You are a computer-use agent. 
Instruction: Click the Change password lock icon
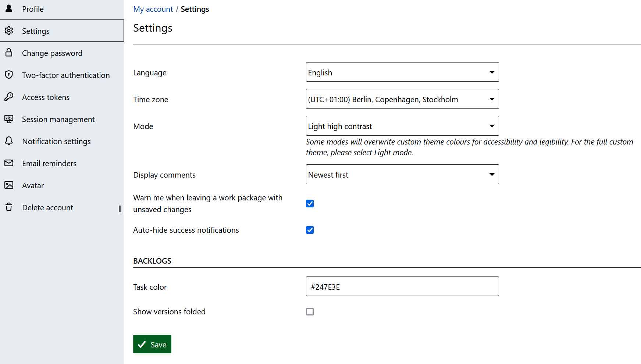click(9, 53)
